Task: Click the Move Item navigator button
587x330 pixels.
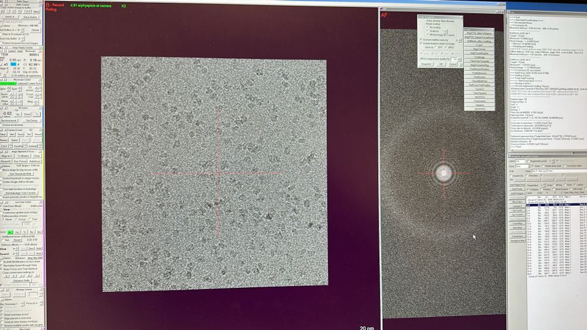Action: click(x=517, y=202)
